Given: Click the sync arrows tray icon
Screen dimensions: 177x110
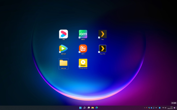Looking at the screenshot, I should click(153, 108).
